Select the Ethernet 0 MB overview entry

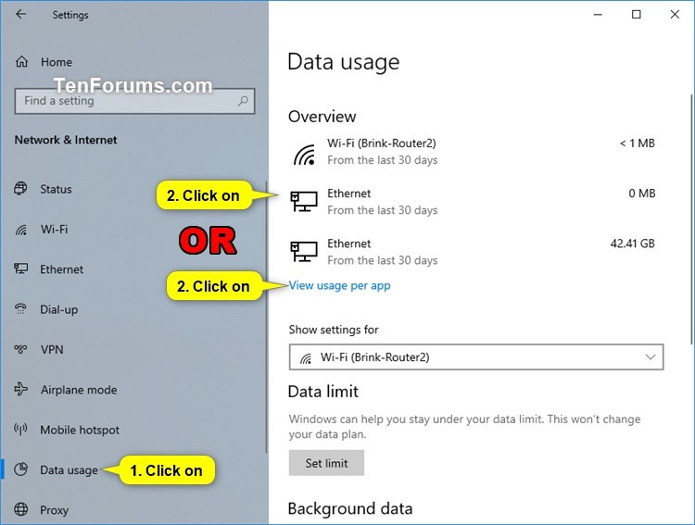[474, 202]
